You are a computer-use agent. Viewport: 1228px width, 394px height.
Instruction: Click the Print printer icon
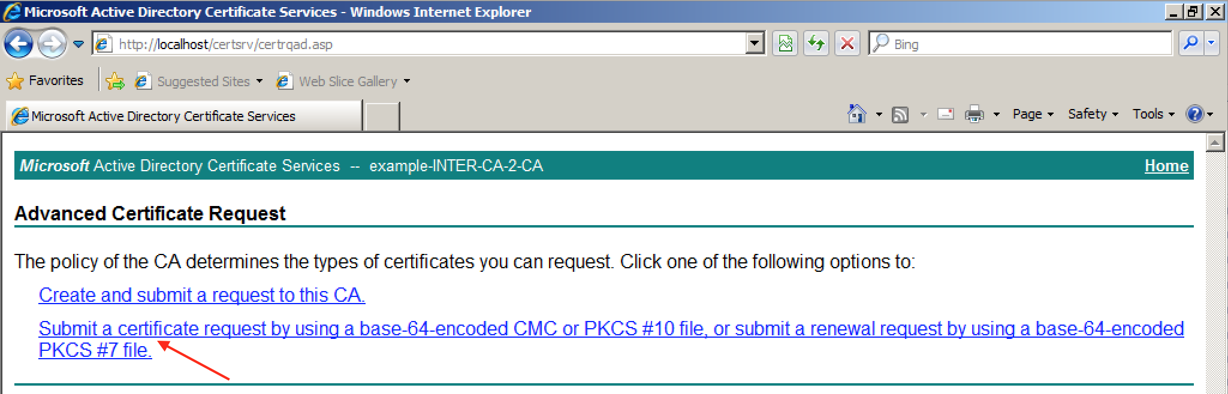point(974,114)
